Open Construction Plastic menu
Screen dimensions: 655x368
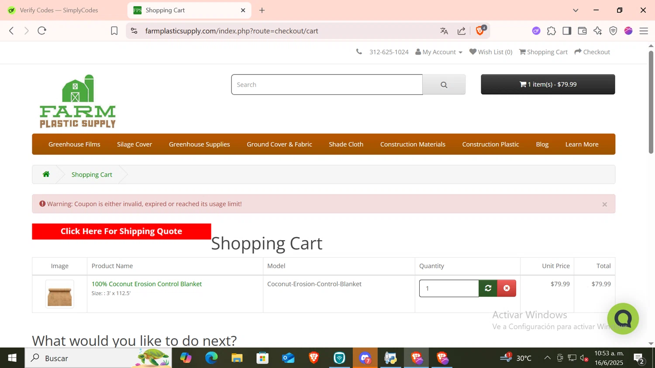[x=491, y=144]
